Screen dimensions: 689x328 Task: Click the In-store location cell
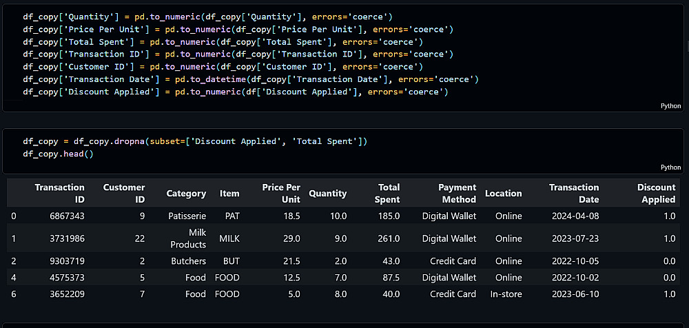tap(506, 294)
